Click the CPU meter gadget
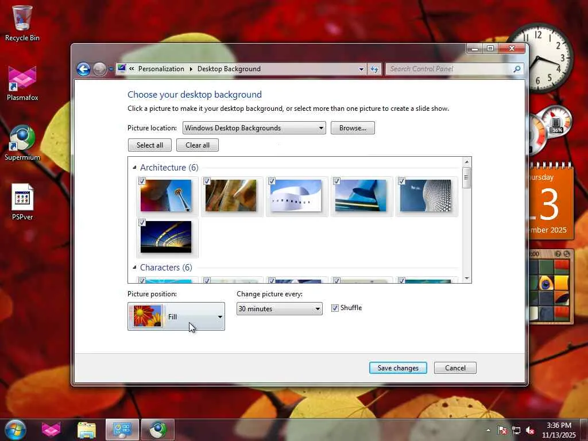Screen dimensions: 588x441 [551, 128]
